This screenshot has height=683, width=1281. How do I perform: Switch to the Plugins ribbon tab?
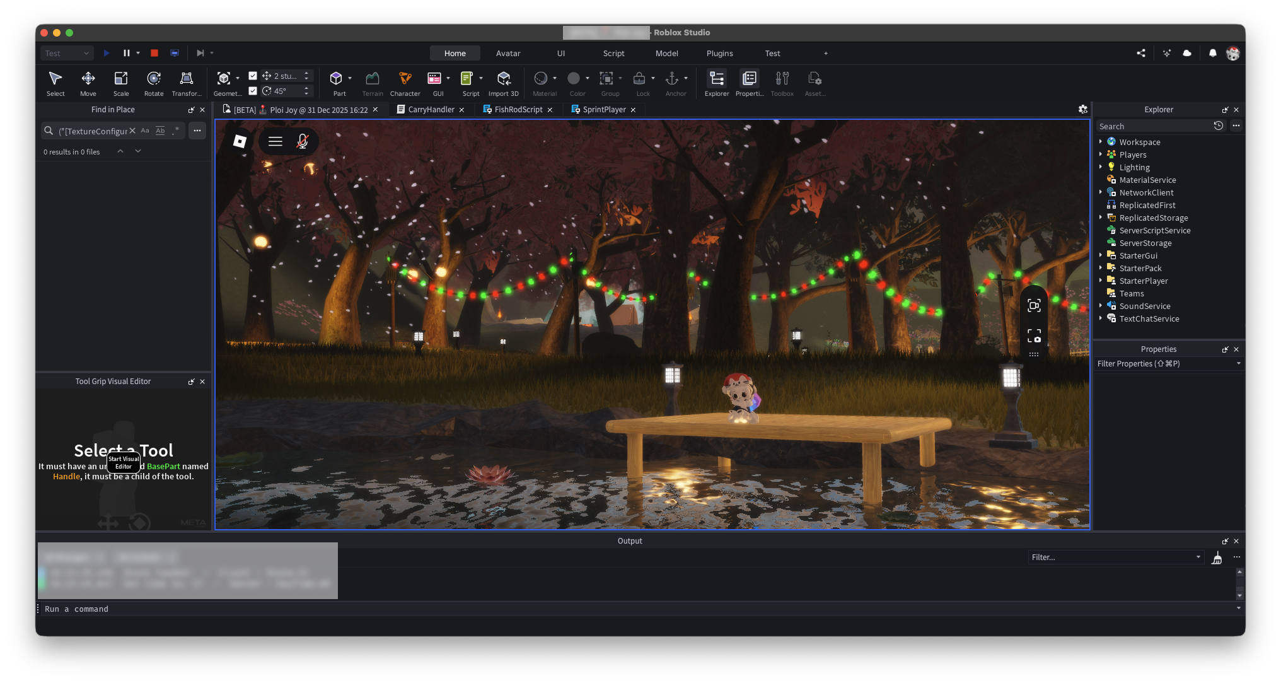point(719,53)
